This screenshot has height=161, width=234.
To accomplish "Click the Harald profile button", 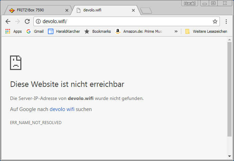I will click(x=190, y=3).
